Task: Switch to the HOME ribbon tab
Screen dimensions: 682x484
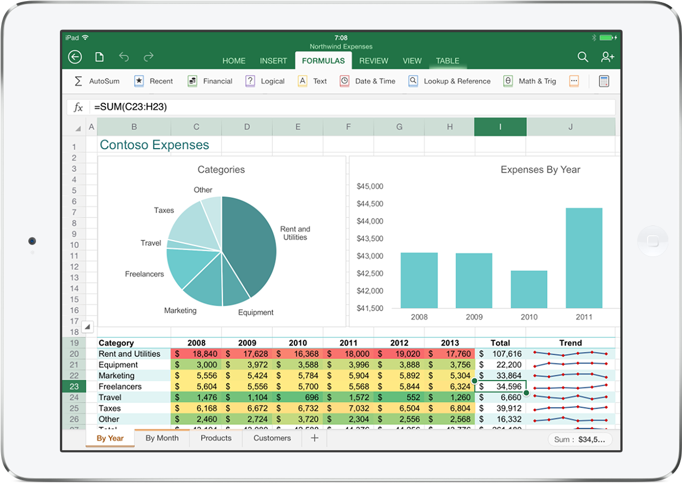Action: (234, 60)
